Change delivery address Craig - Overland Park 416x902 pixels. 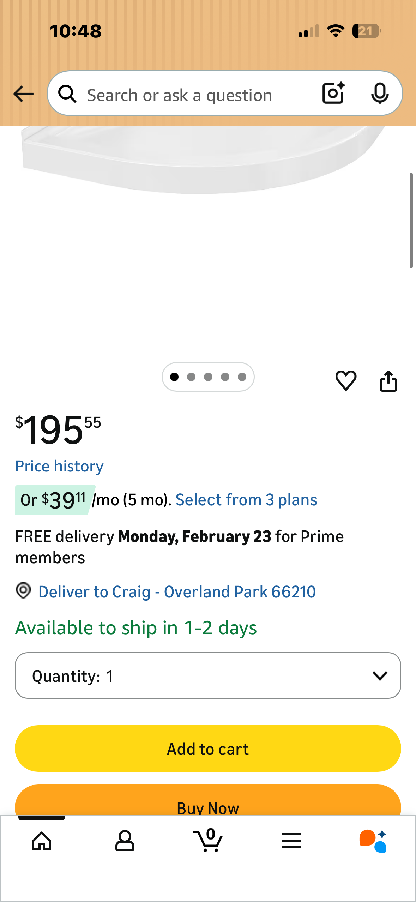176,592
